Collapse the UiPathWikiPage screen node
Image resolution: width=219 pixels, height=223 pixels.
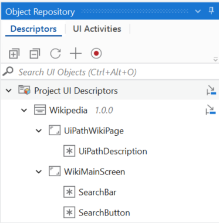click(x=39, y=131)
